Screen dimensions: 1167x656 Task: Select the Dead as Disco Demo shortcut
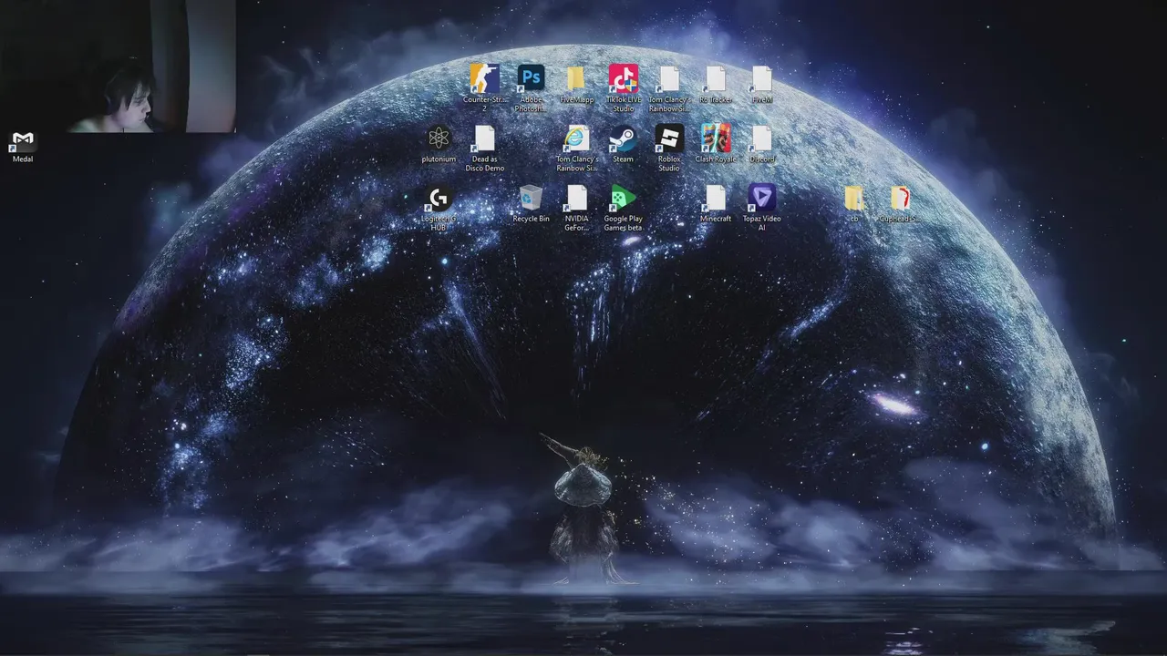point(484,149)
